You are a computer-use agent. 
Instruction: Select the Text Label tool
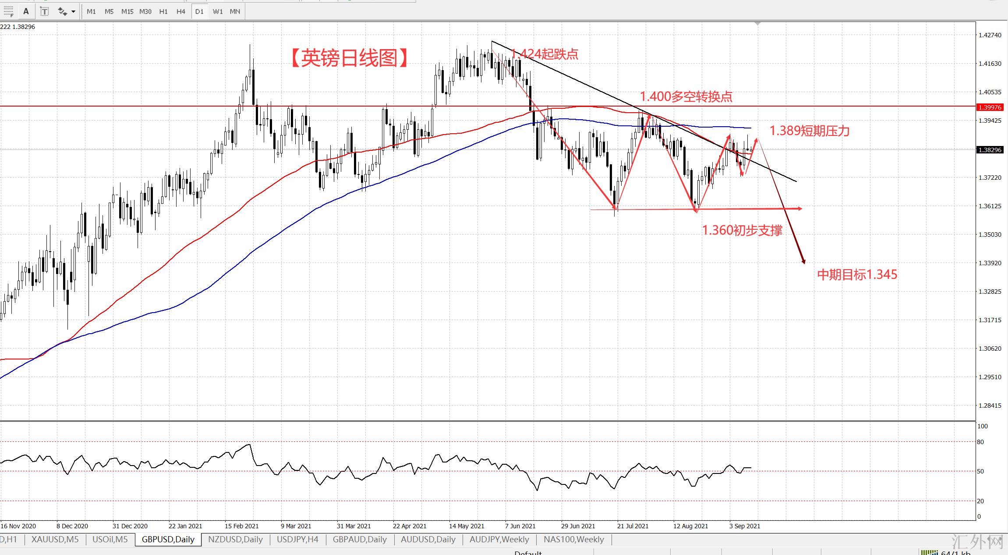tap(44, 11)
